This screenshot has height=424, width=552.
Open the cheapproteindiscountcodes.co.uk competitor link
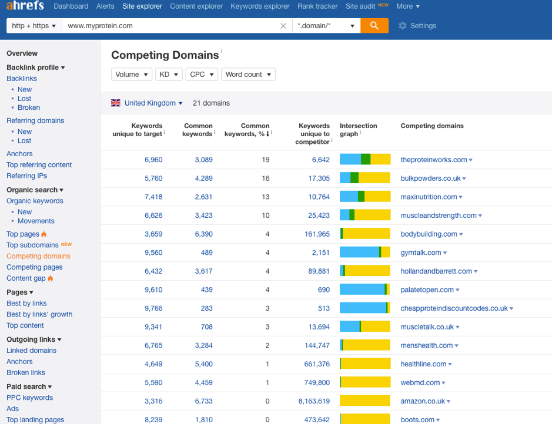(x=454, y=308)
